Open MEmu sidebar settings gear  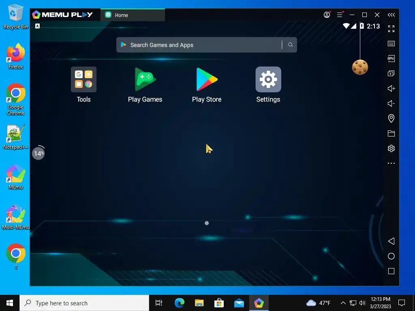pyautogui.click(x=391, y=148)
